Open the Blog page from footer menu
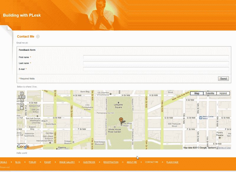Screen dimensions: 236x172 point(18,162)
